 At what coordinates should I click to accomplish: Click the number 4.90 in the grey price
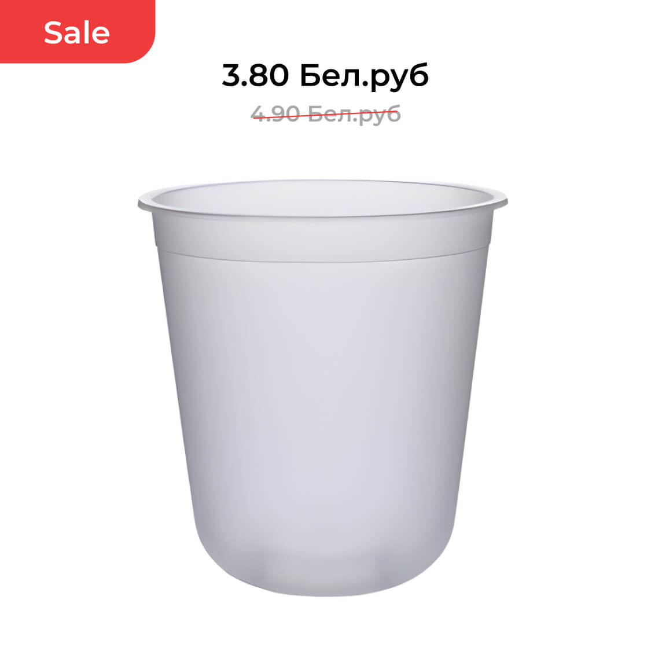tap(275, 113)
